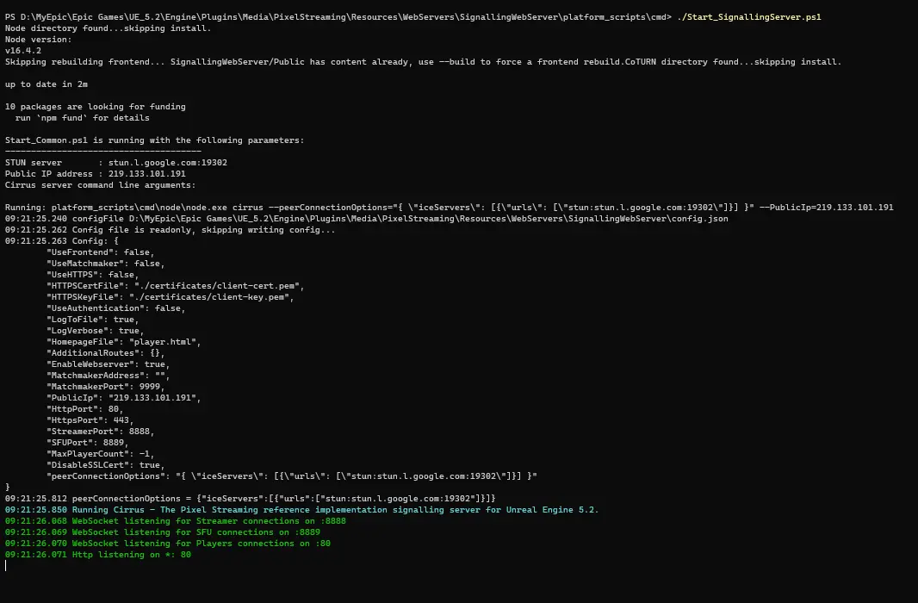The image size is (918, 603).
Task: Click the "EnableWebserver": true entry
Action: pos(109,364)
